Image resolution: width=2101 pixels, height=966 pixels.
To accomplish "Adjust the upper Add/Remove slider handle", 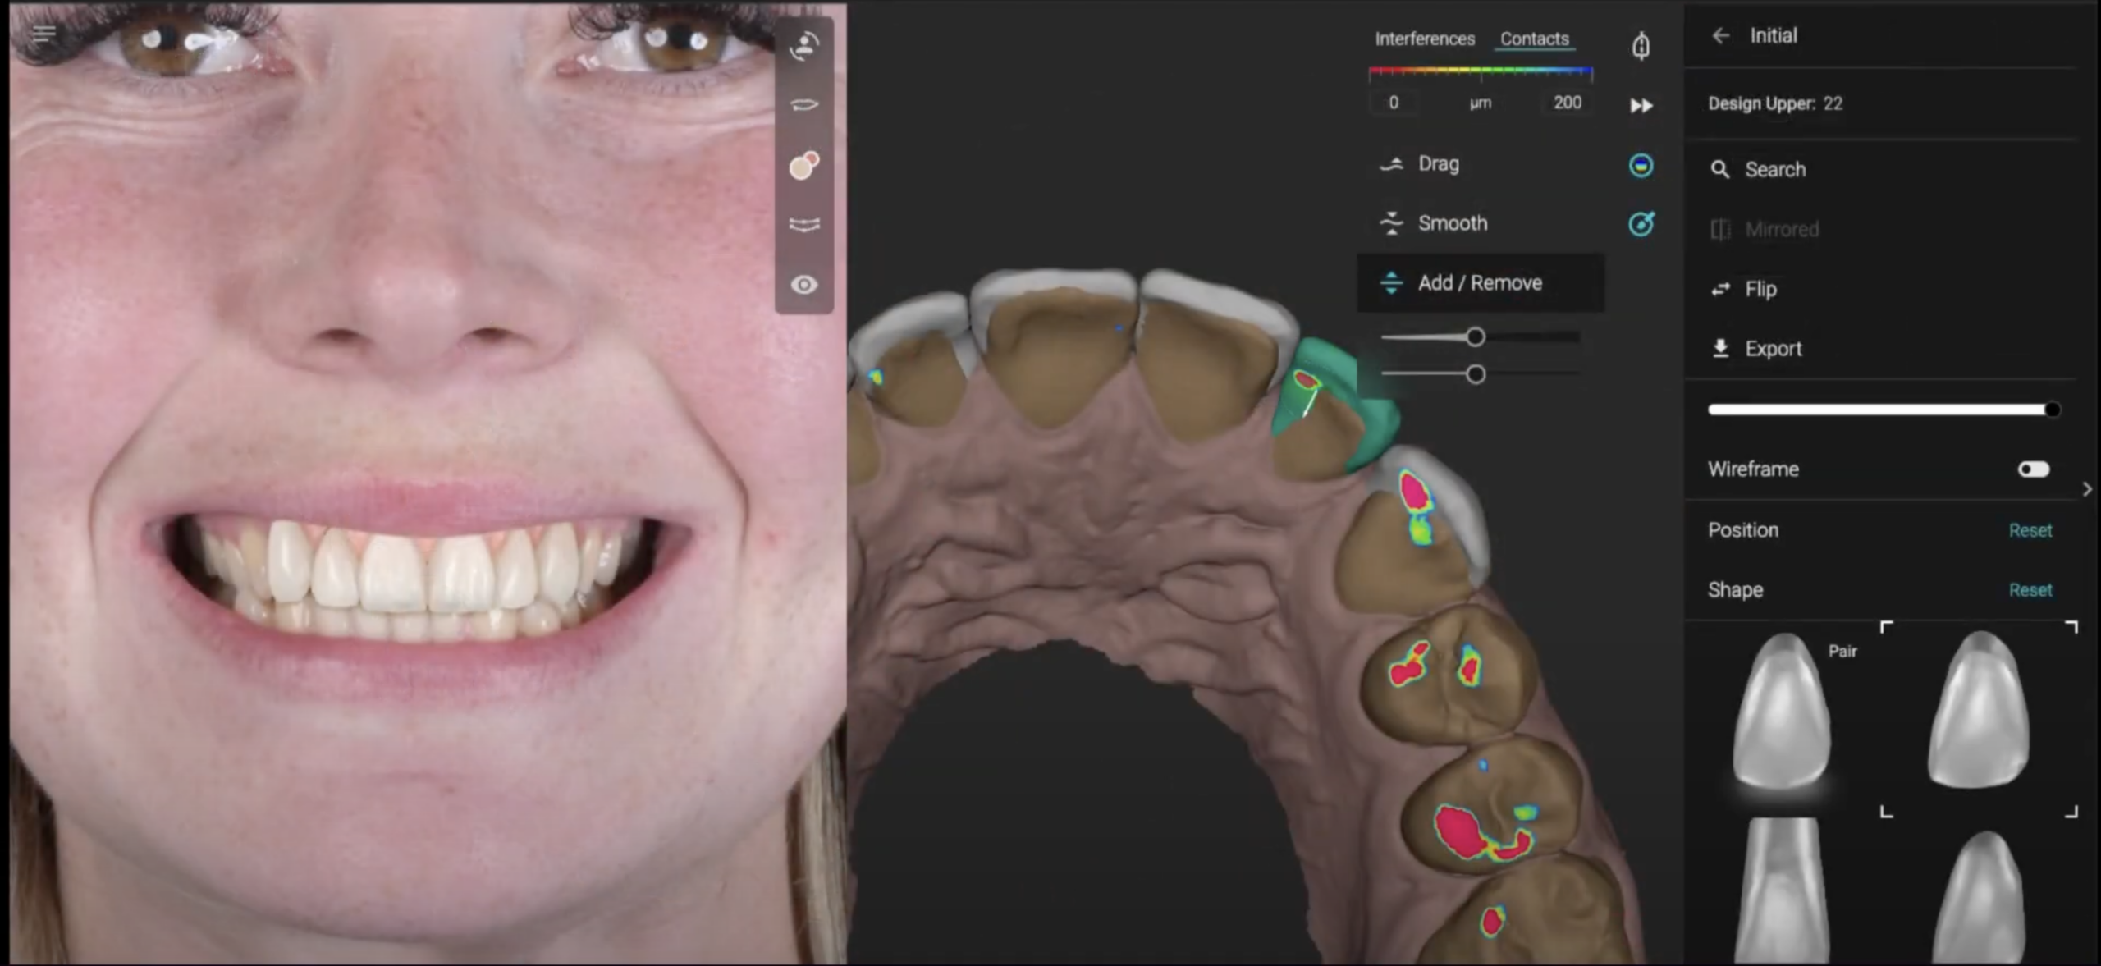I will (1475, 337).
